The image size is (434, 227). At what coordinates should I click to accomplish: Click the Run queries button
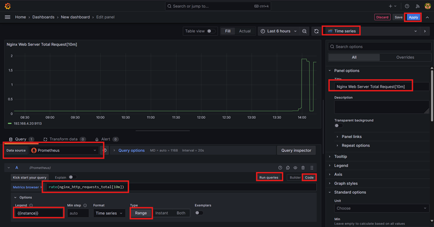click(269, 178)
